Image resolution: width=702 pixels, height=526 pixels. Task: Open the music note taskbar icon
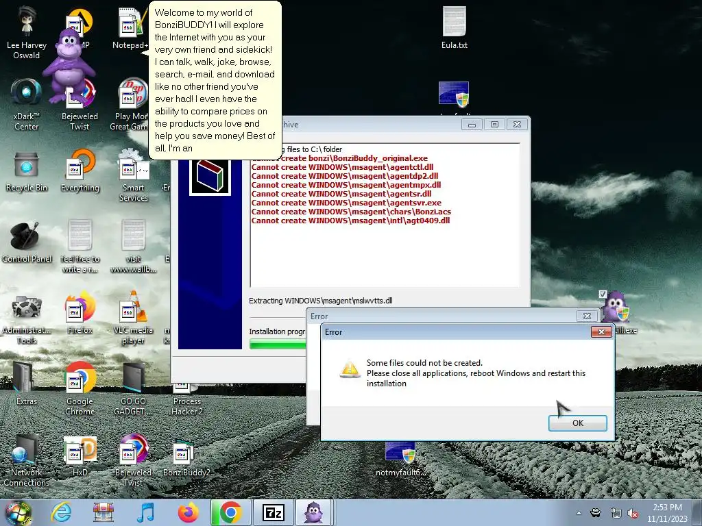click(145, 512)
